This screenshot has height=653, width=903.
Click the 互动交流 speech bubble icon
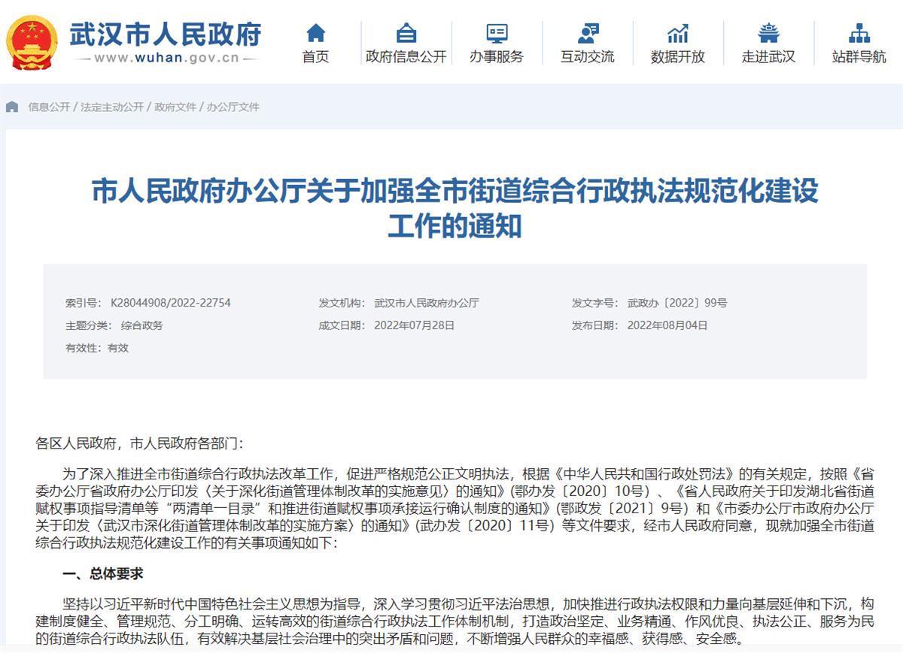point(587,33)
